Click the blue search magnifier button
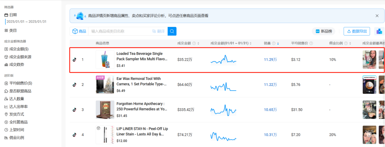Viewport: 385px width, 147px height. pyautogui.click(x=172, y=31)
